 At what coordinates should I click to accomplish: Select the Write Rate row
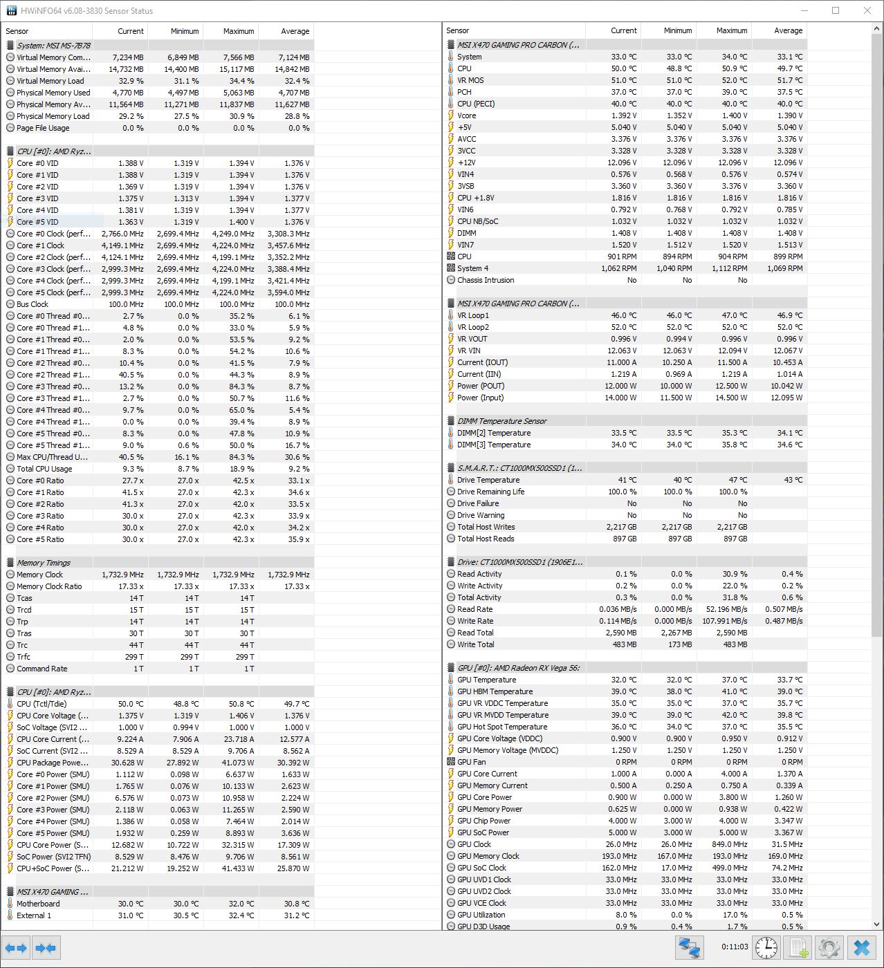[x=626, y=621]
